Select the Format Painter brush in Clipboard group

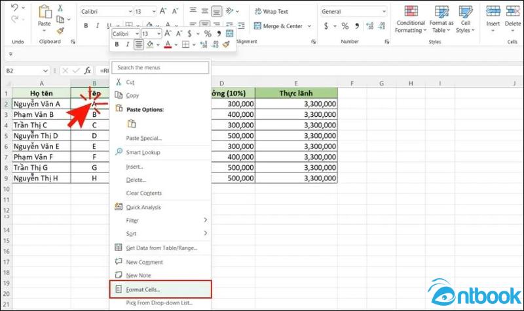(60, 31)
